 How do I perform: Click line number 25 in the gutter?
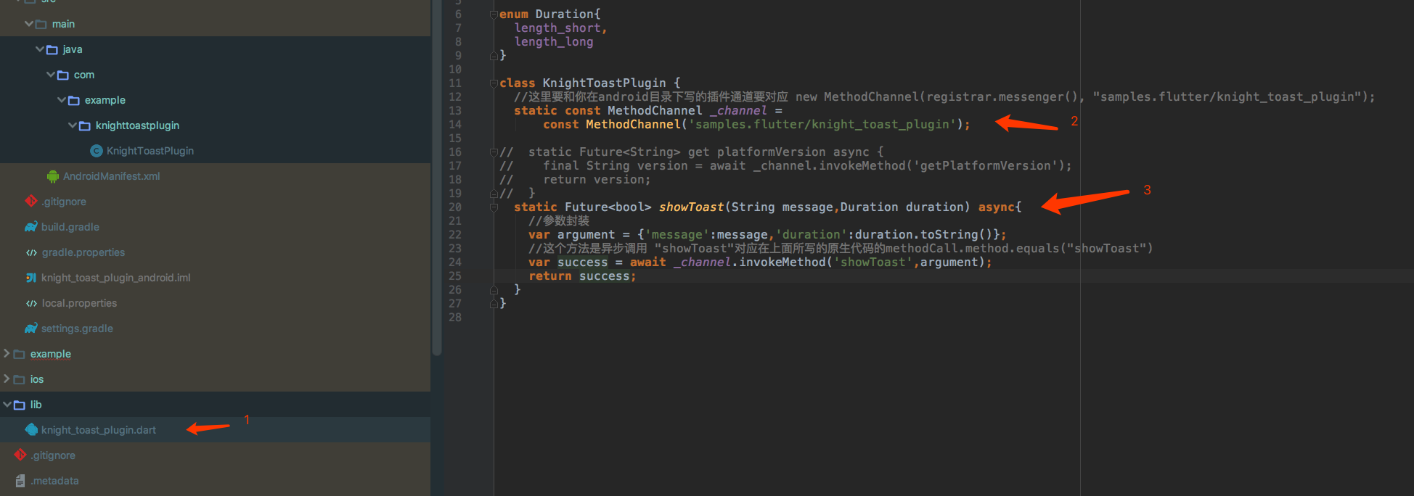455,276
